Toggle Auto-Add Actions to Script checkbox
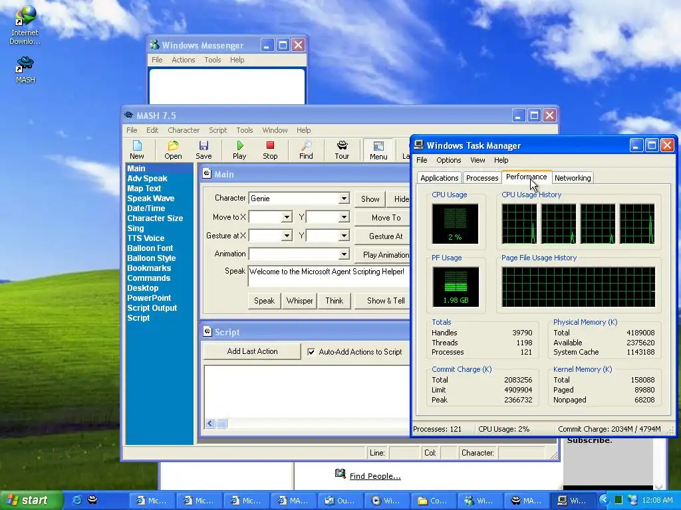 [311, 352]
